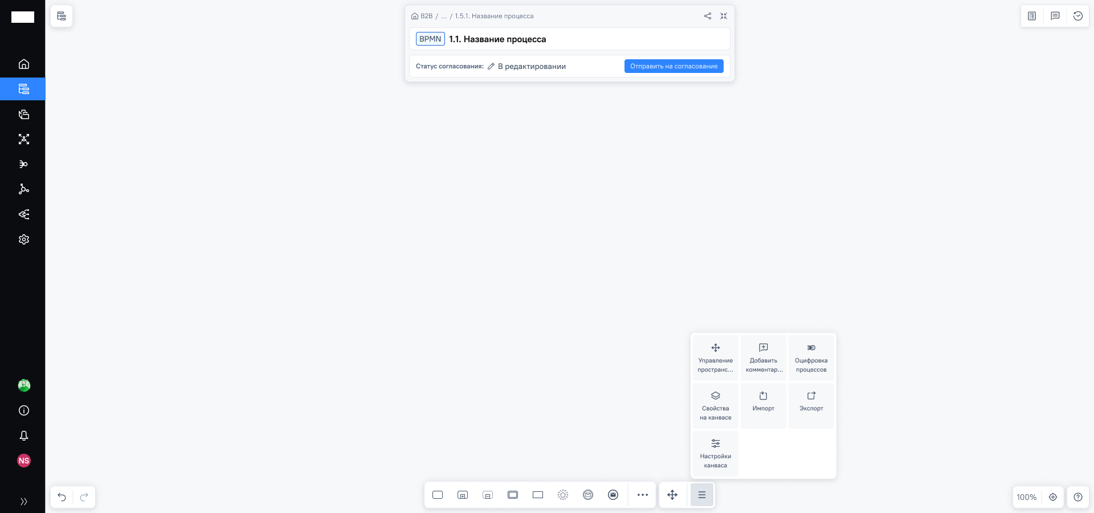1094x513 pixels.
Task: Click Отправить на согласование button
Action: tap(673, 66)
